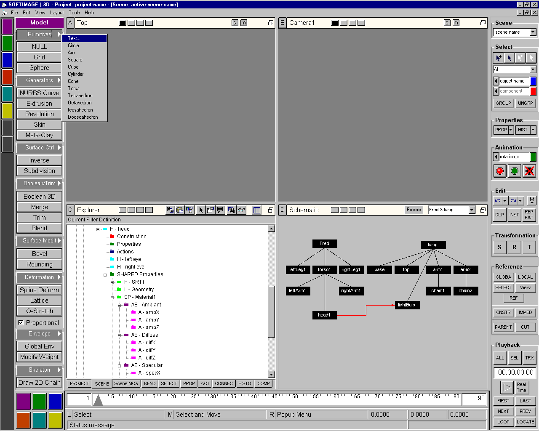The image size is (539, 431).
Task: Click the red record keyframe button
Action: [500, 171]
